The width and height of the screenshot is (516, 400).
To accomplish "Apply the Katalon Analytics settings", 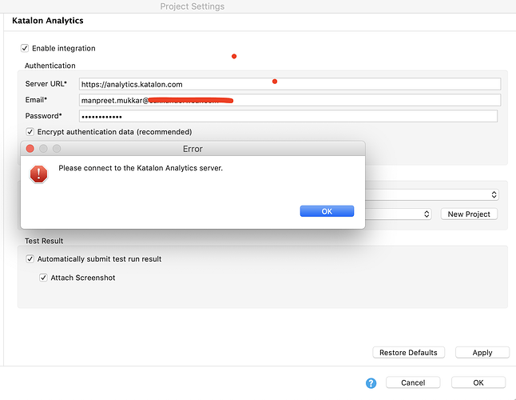I will (482, 353).
